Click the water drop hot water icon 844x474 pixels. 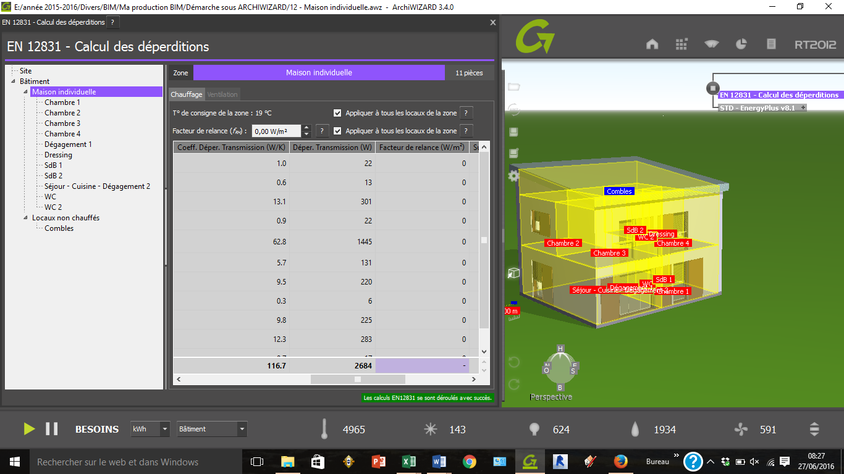(x=636, y=430)
